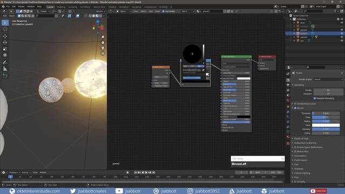The image size is (345, 194).
Task: Open the shader editor Object type dropdown
Action: [x=123, y=11]
